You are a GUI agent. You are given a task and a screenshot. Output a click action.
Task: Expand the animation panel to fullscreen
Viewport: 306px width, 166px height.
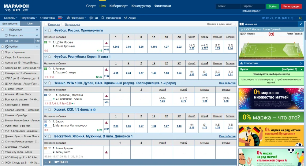pyautogui.click(x=301, y=24)
